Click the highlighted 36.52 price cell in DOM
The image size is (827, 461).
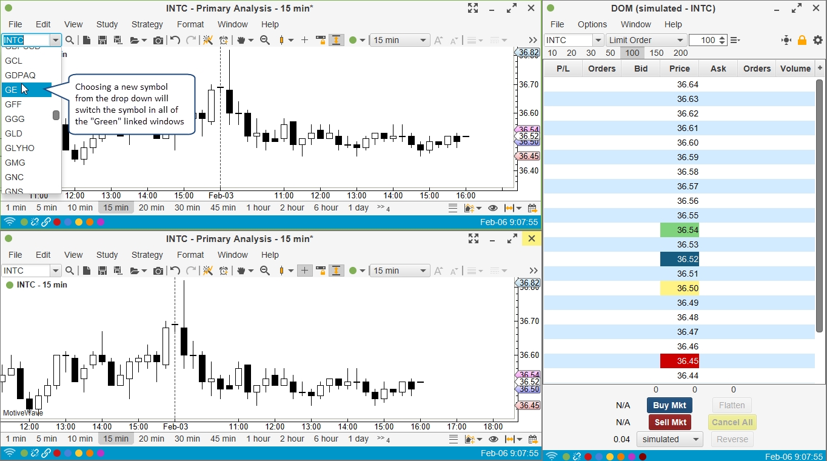680,259
